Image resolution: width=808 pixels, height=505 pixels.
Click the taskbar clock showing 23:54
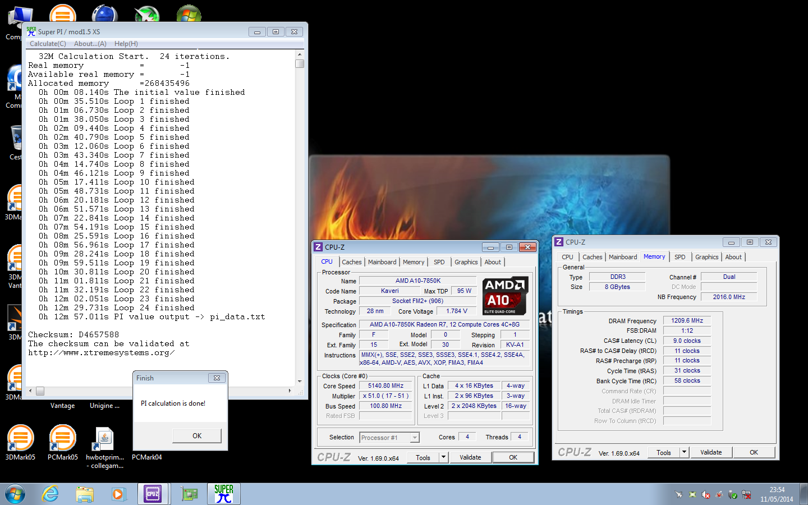(x=777, y=490)
